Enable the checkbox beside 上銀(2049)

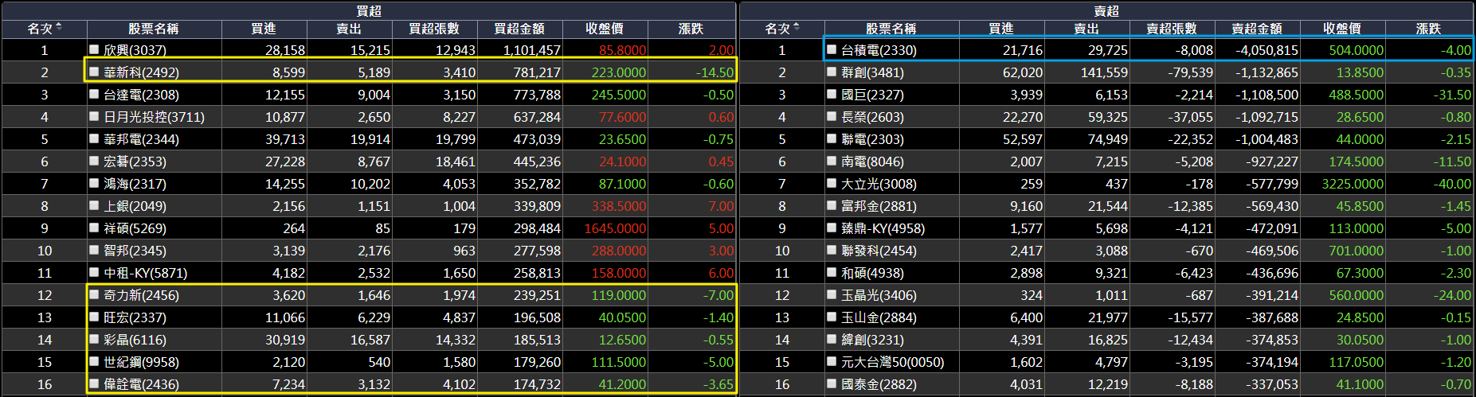(x=94, y=205)
